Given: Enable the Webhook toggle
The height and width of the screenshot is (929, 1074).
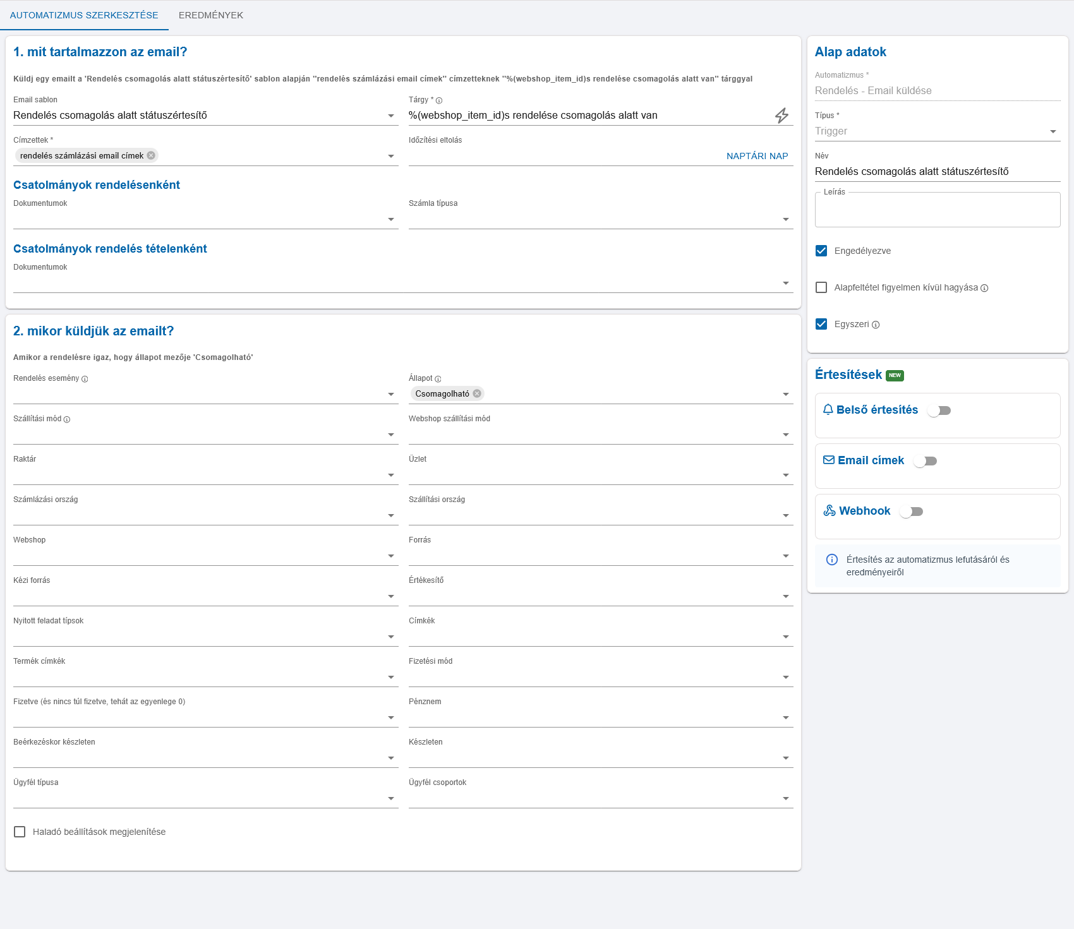Looking at the screenshot, I should click(x=912, y=512).
